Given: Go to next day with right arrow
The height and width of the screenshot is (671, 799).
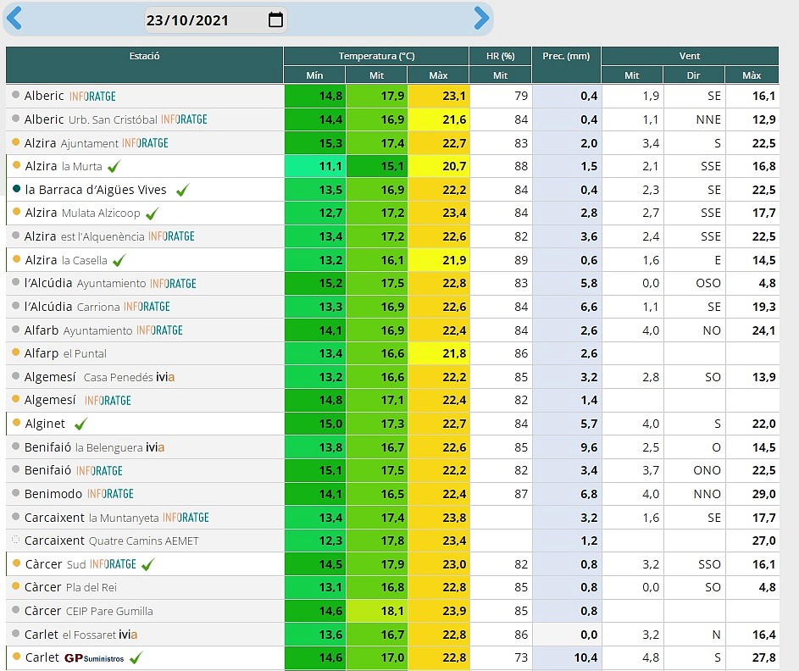Looking at the screenshot, I should [x=481, y=19].
